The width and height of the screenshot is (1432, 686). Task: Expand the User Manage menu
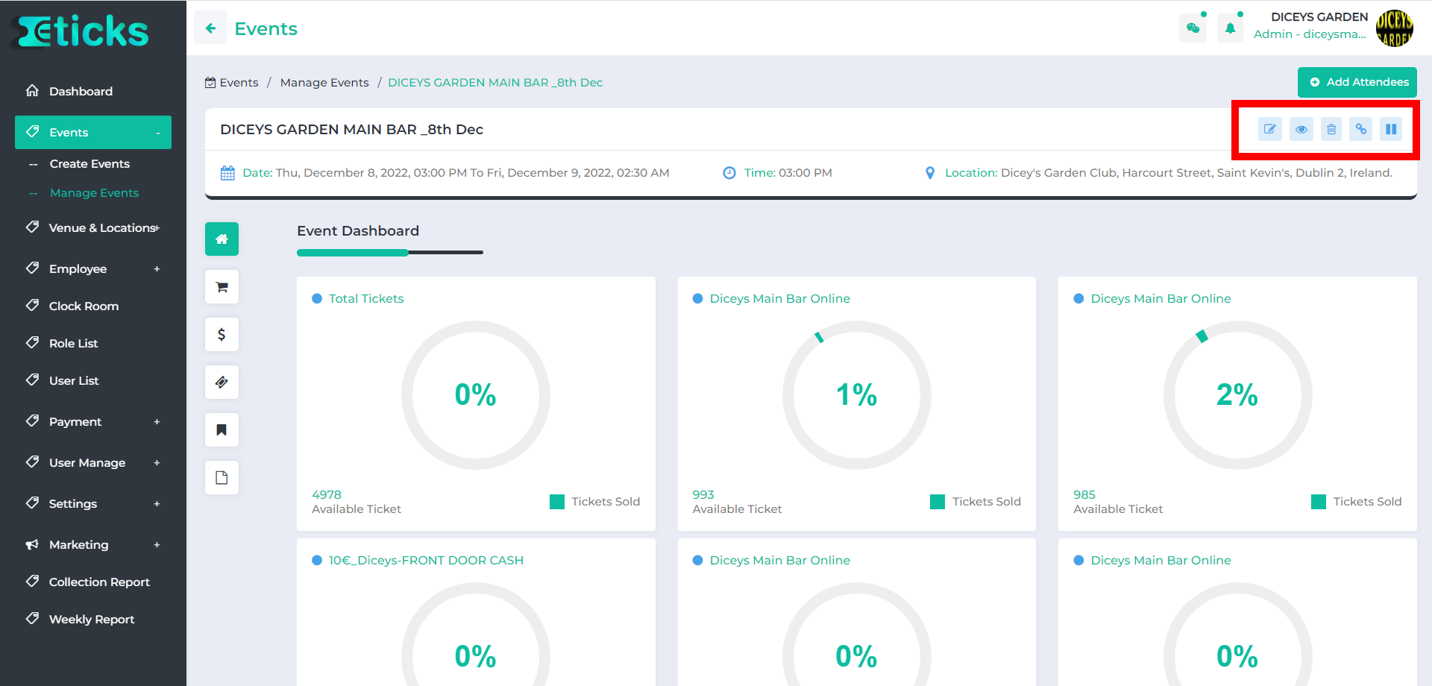(x=157, y=463)
